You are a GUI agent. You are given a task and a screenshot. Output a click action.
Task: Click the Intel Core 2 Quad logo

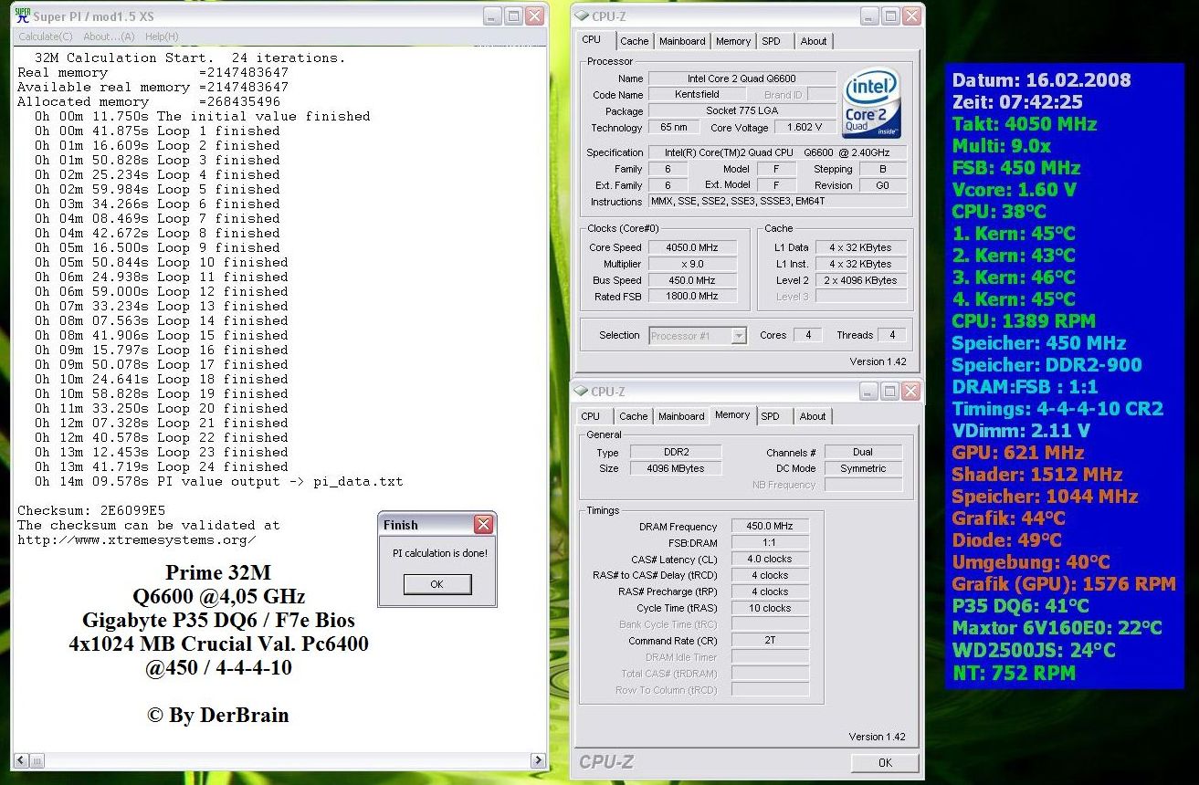(872, 104)
